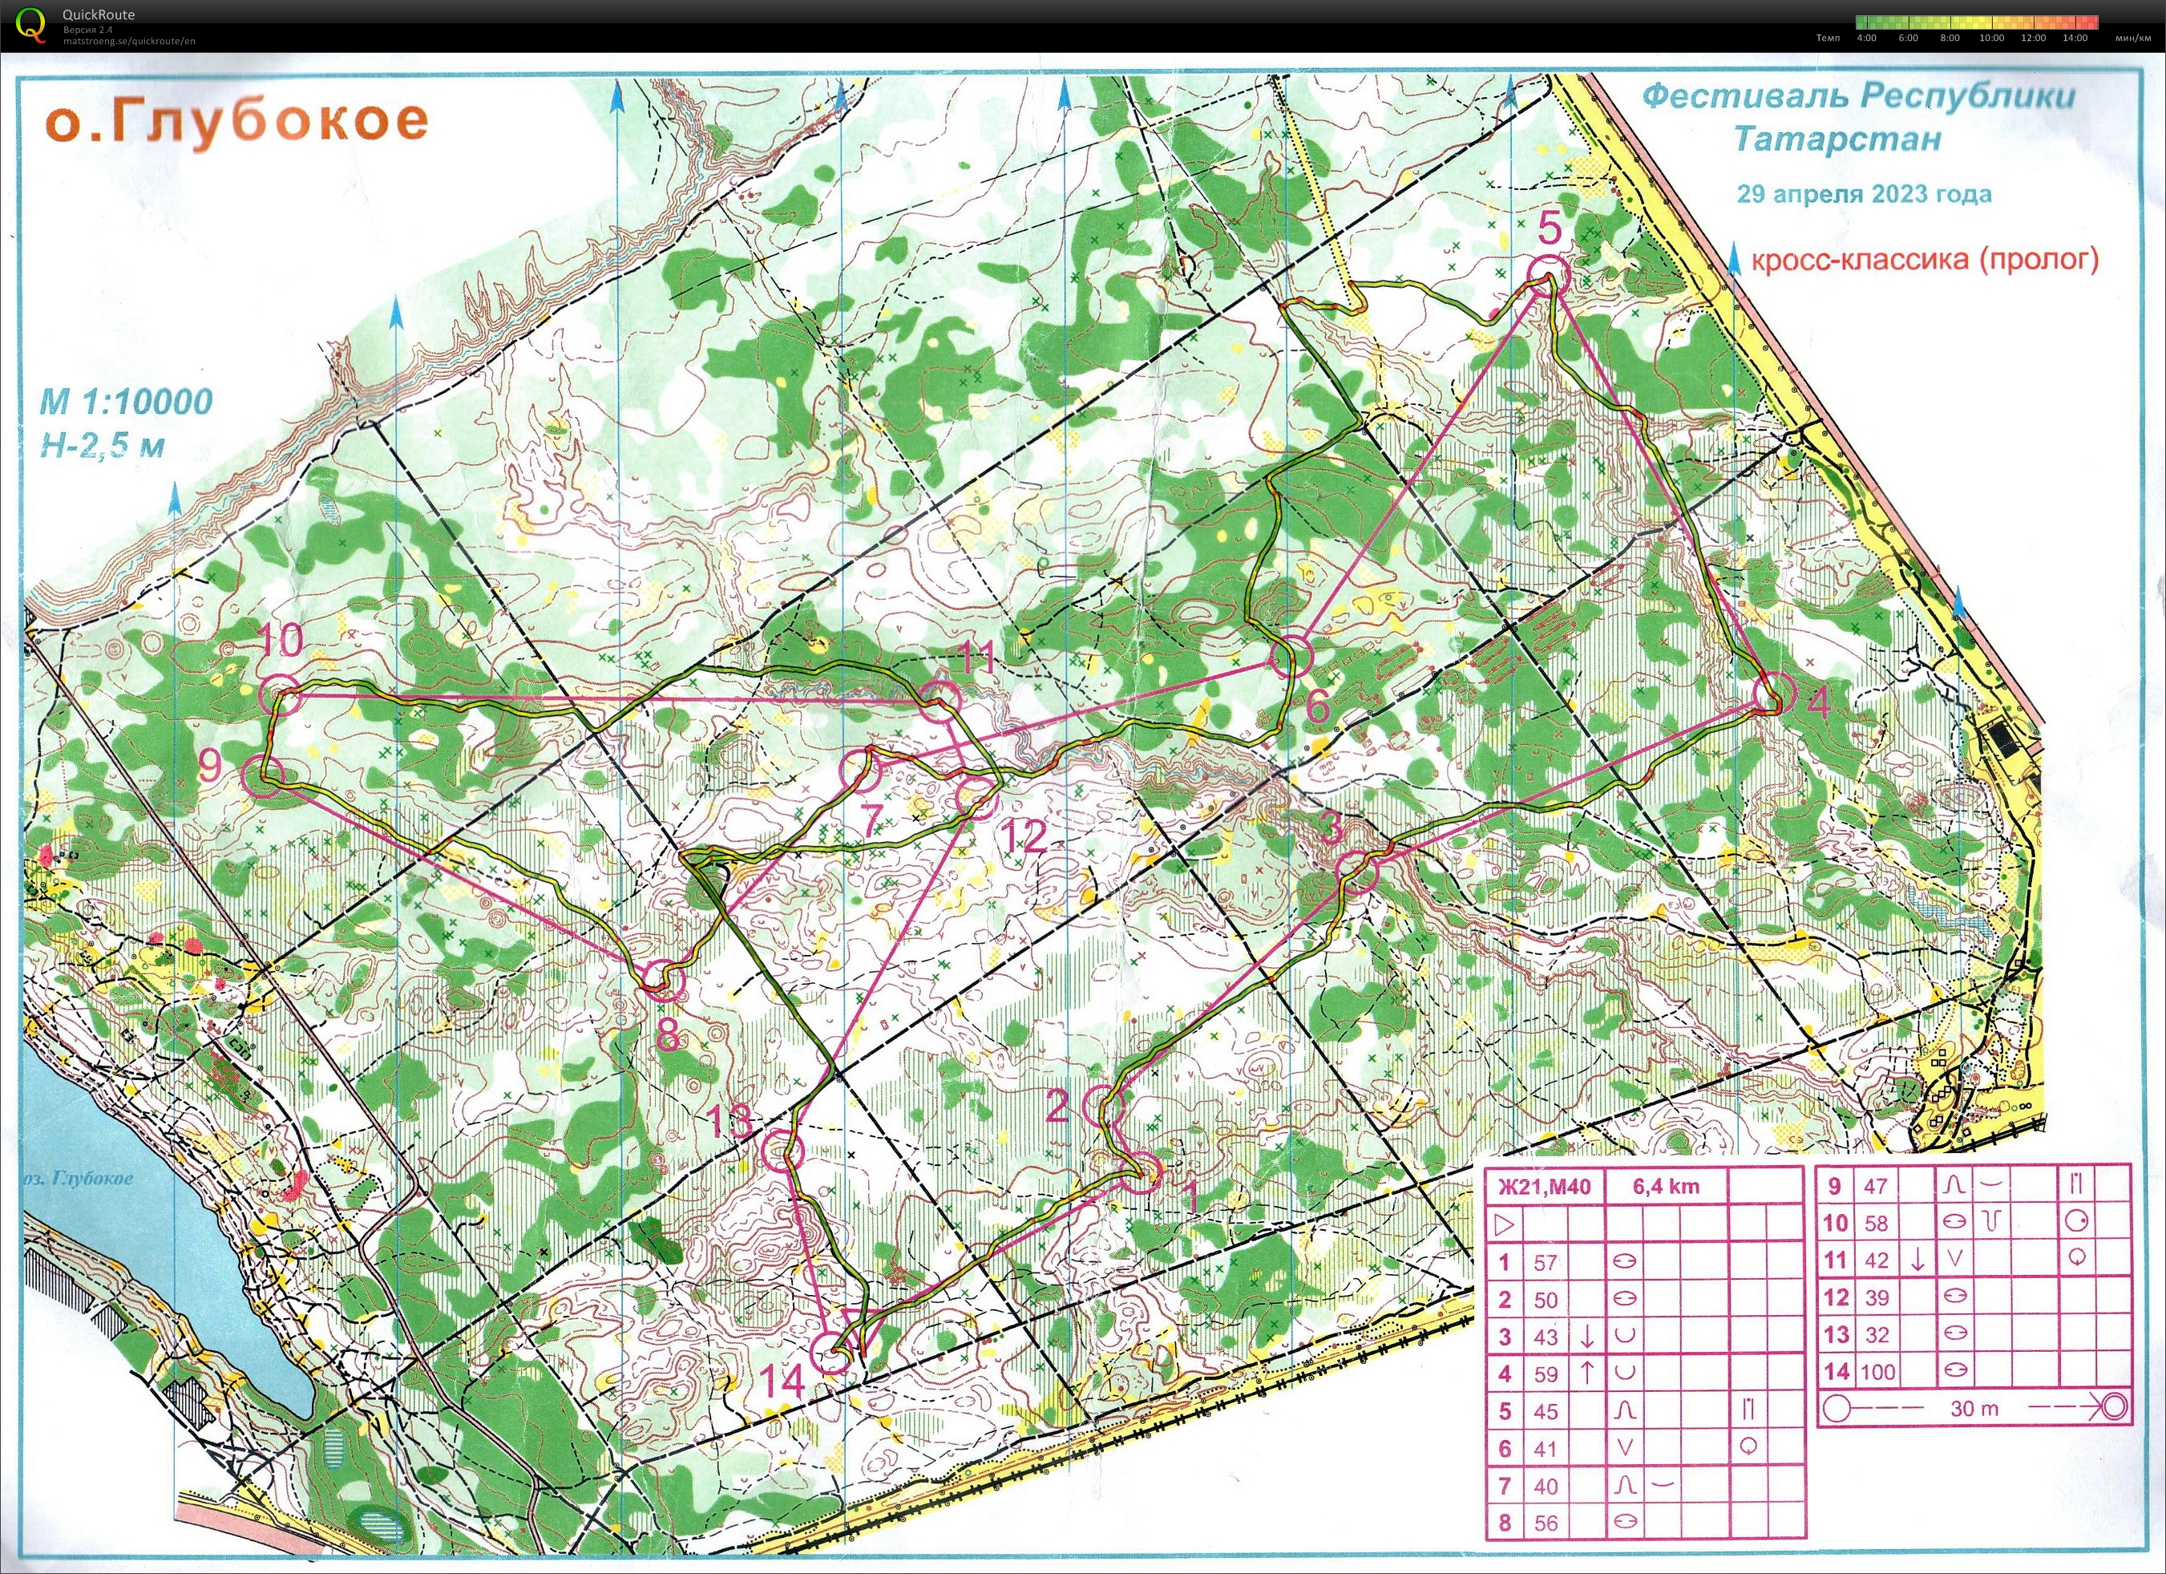Image resolution: width=2166 pixels, height=1574 pixels.
Task: Click control code 41 in the table
Action: pyautogui.click(x=1546, y=1449)
